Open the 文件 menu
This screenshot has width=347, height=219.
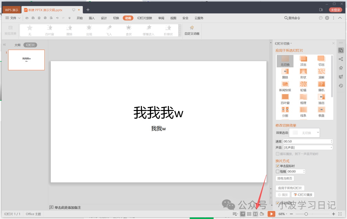(x=13, y=18)
